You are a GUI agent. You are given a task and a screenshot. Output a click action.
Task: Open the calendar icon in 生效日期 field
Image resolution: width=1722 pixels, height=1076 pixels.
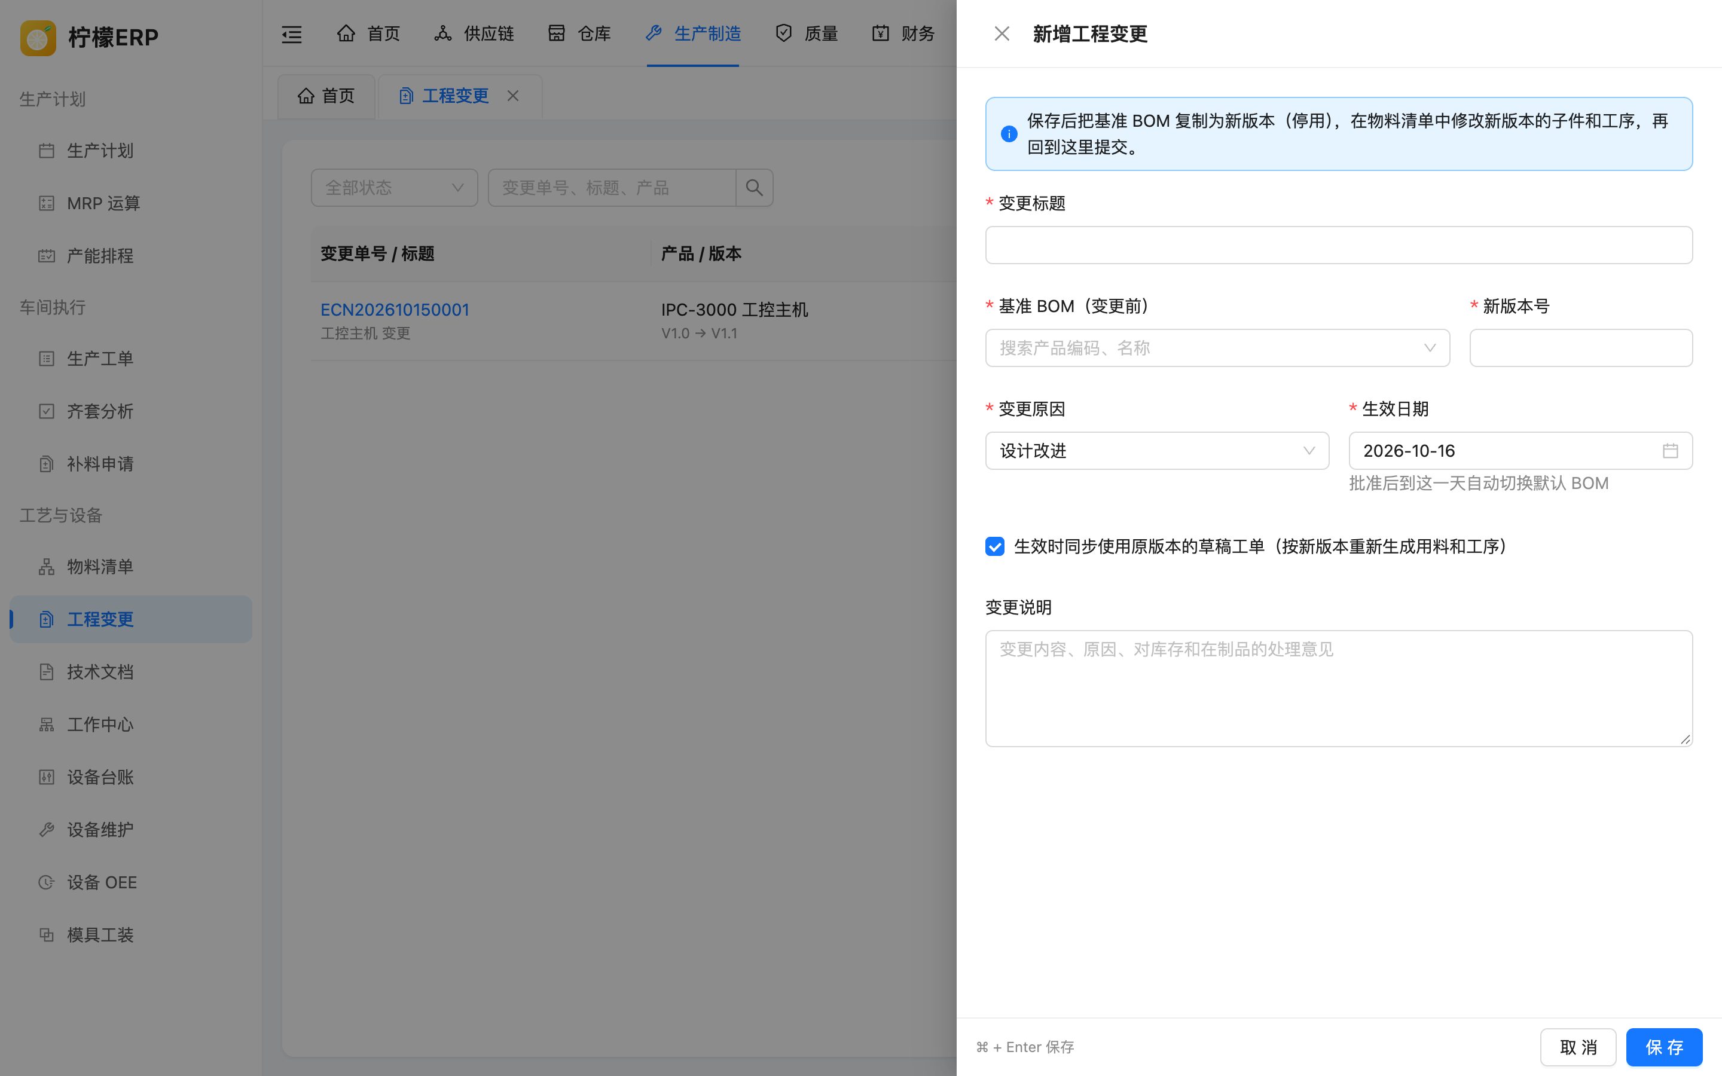(1670, 451)
